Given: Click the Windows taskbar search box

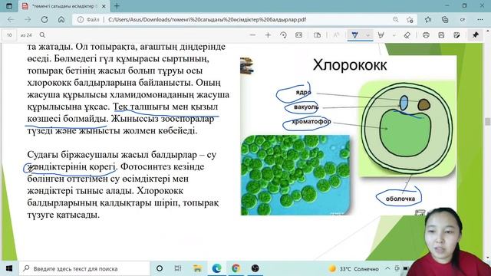Looking at the screenshot, I should (84, 268).
